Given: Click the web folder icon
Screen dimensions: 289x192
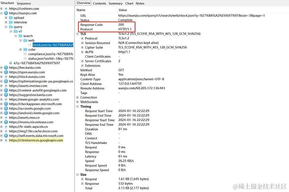Looking at the screenshot, I should click(x=25, y=40).
